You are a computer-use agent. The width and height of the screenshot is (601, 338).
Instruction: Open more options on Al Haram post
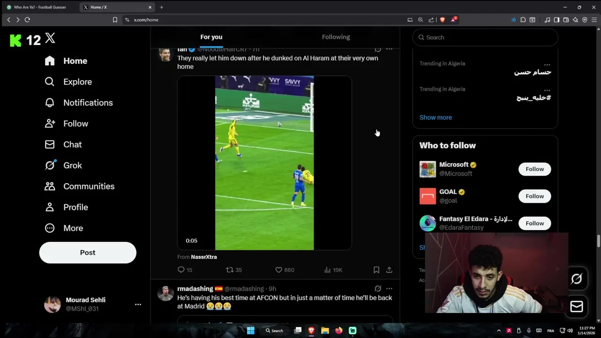point(389,49)
